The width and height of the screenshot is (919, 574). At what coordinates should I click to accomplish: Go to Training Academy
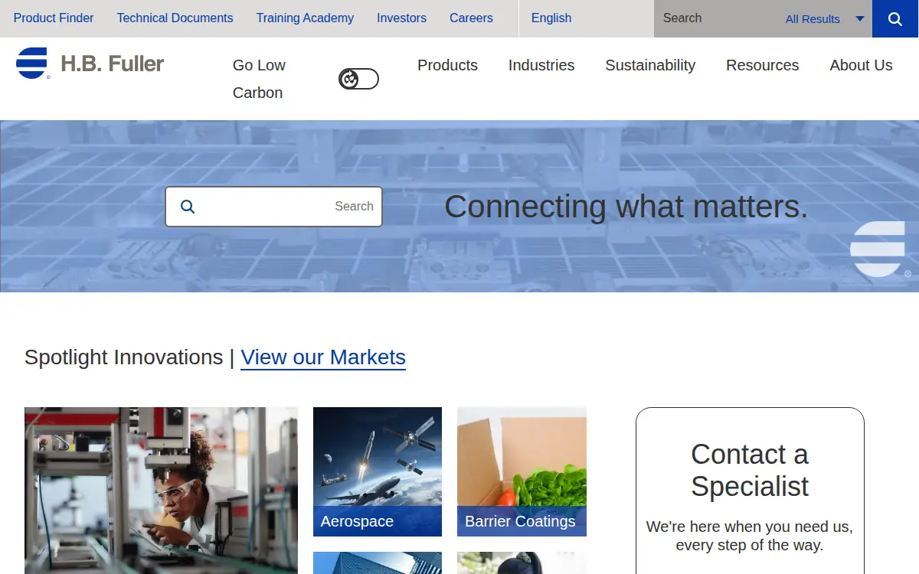[305, 18]
